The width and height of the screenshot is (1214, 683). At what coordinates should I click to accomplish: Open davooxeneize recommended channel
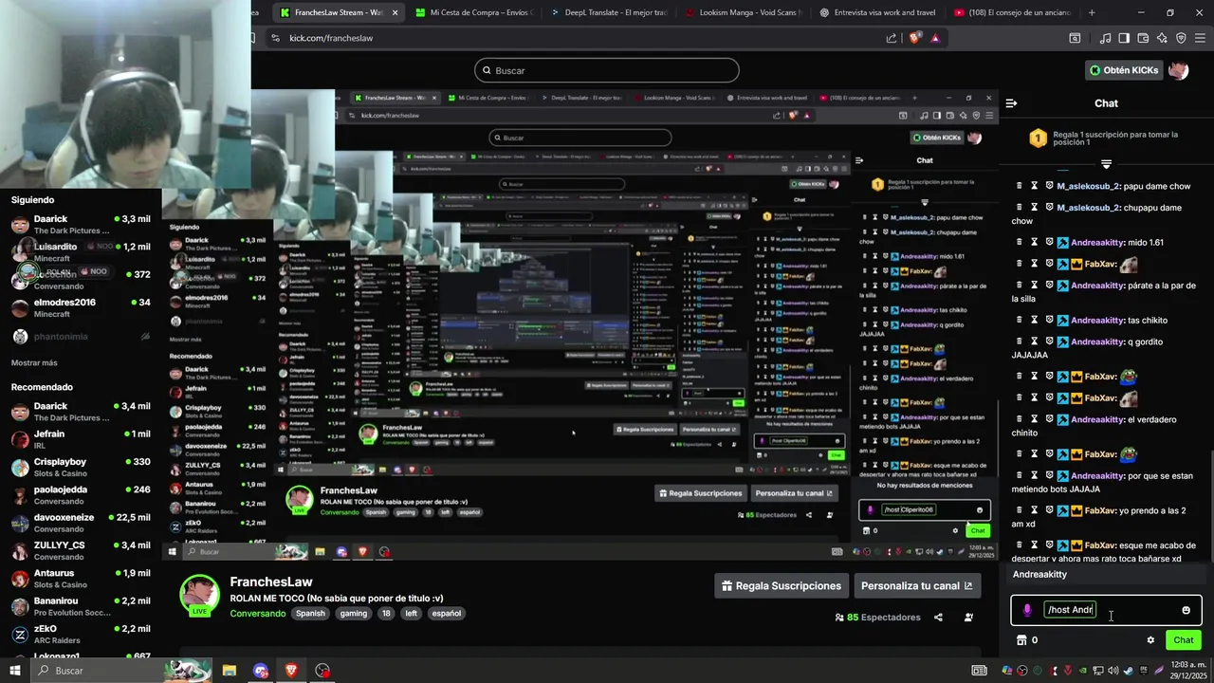pos(81,523)
